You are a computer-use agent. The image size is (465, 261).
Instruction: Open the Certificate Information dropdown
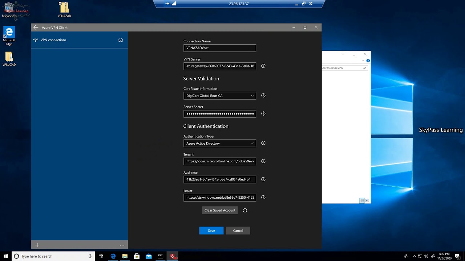pyautogui.click(x=220, y=96)
